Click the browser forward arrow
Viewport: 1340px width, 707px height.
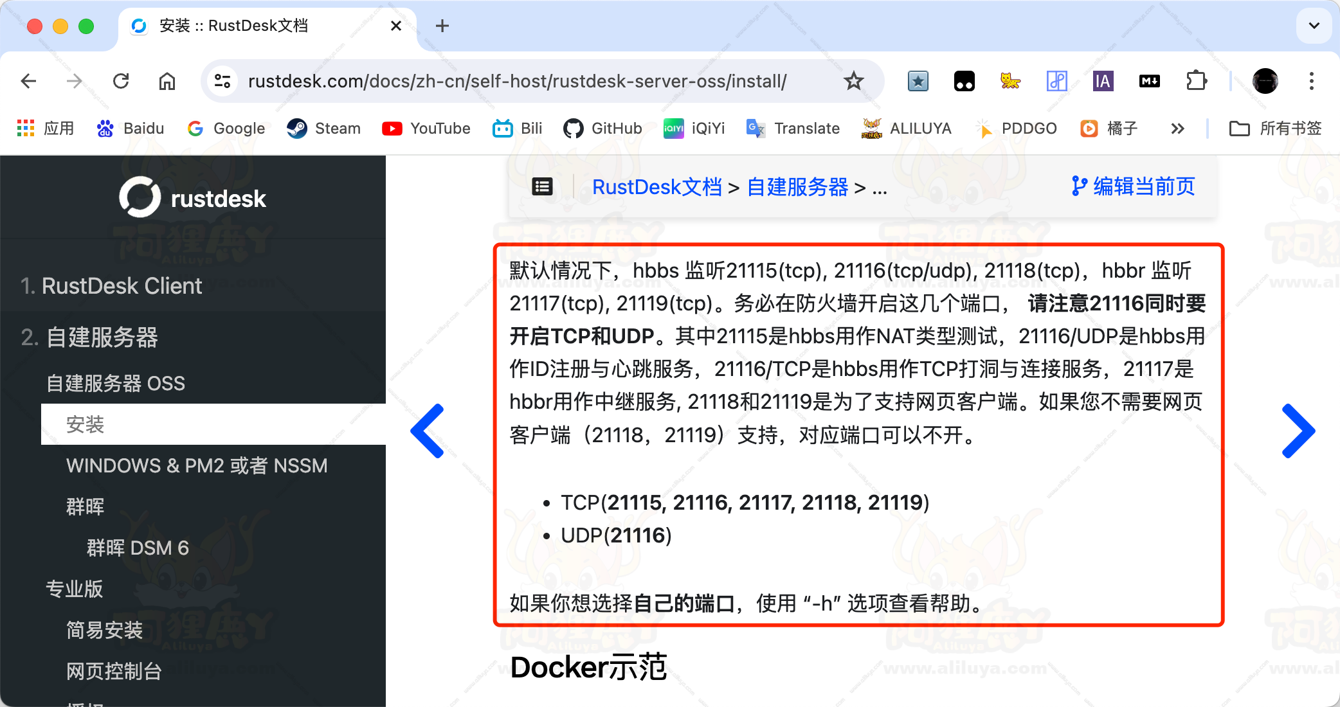[x=75, y=81]
